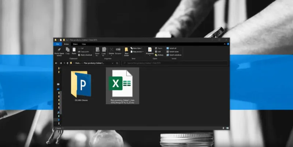
Task: Open the recent locations dropdown arrow
Action: [x=64, y=63]
